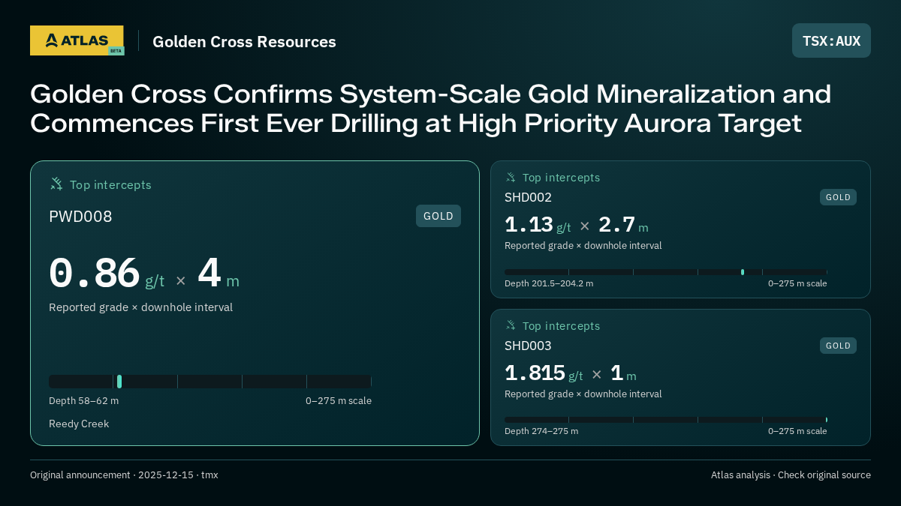Screen dimensions: 901x506
Task: Click the SHD003 depth scale marker
Action: coord(826,420)
